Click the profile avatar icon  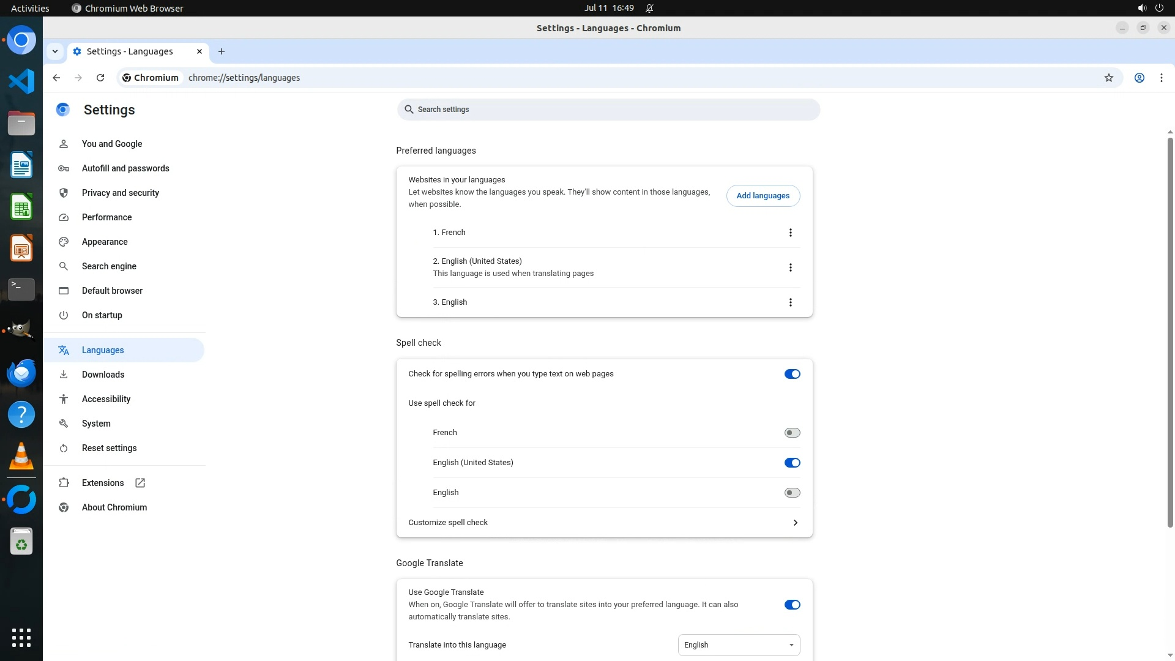(x=1139, y=78)
